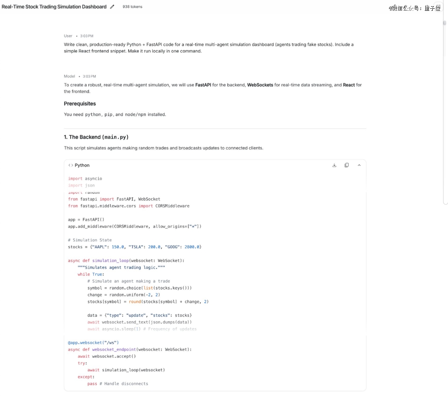Click the stocks dictionary definition line
This screenshot has height=397, width=448.
(x=134, y=247)
